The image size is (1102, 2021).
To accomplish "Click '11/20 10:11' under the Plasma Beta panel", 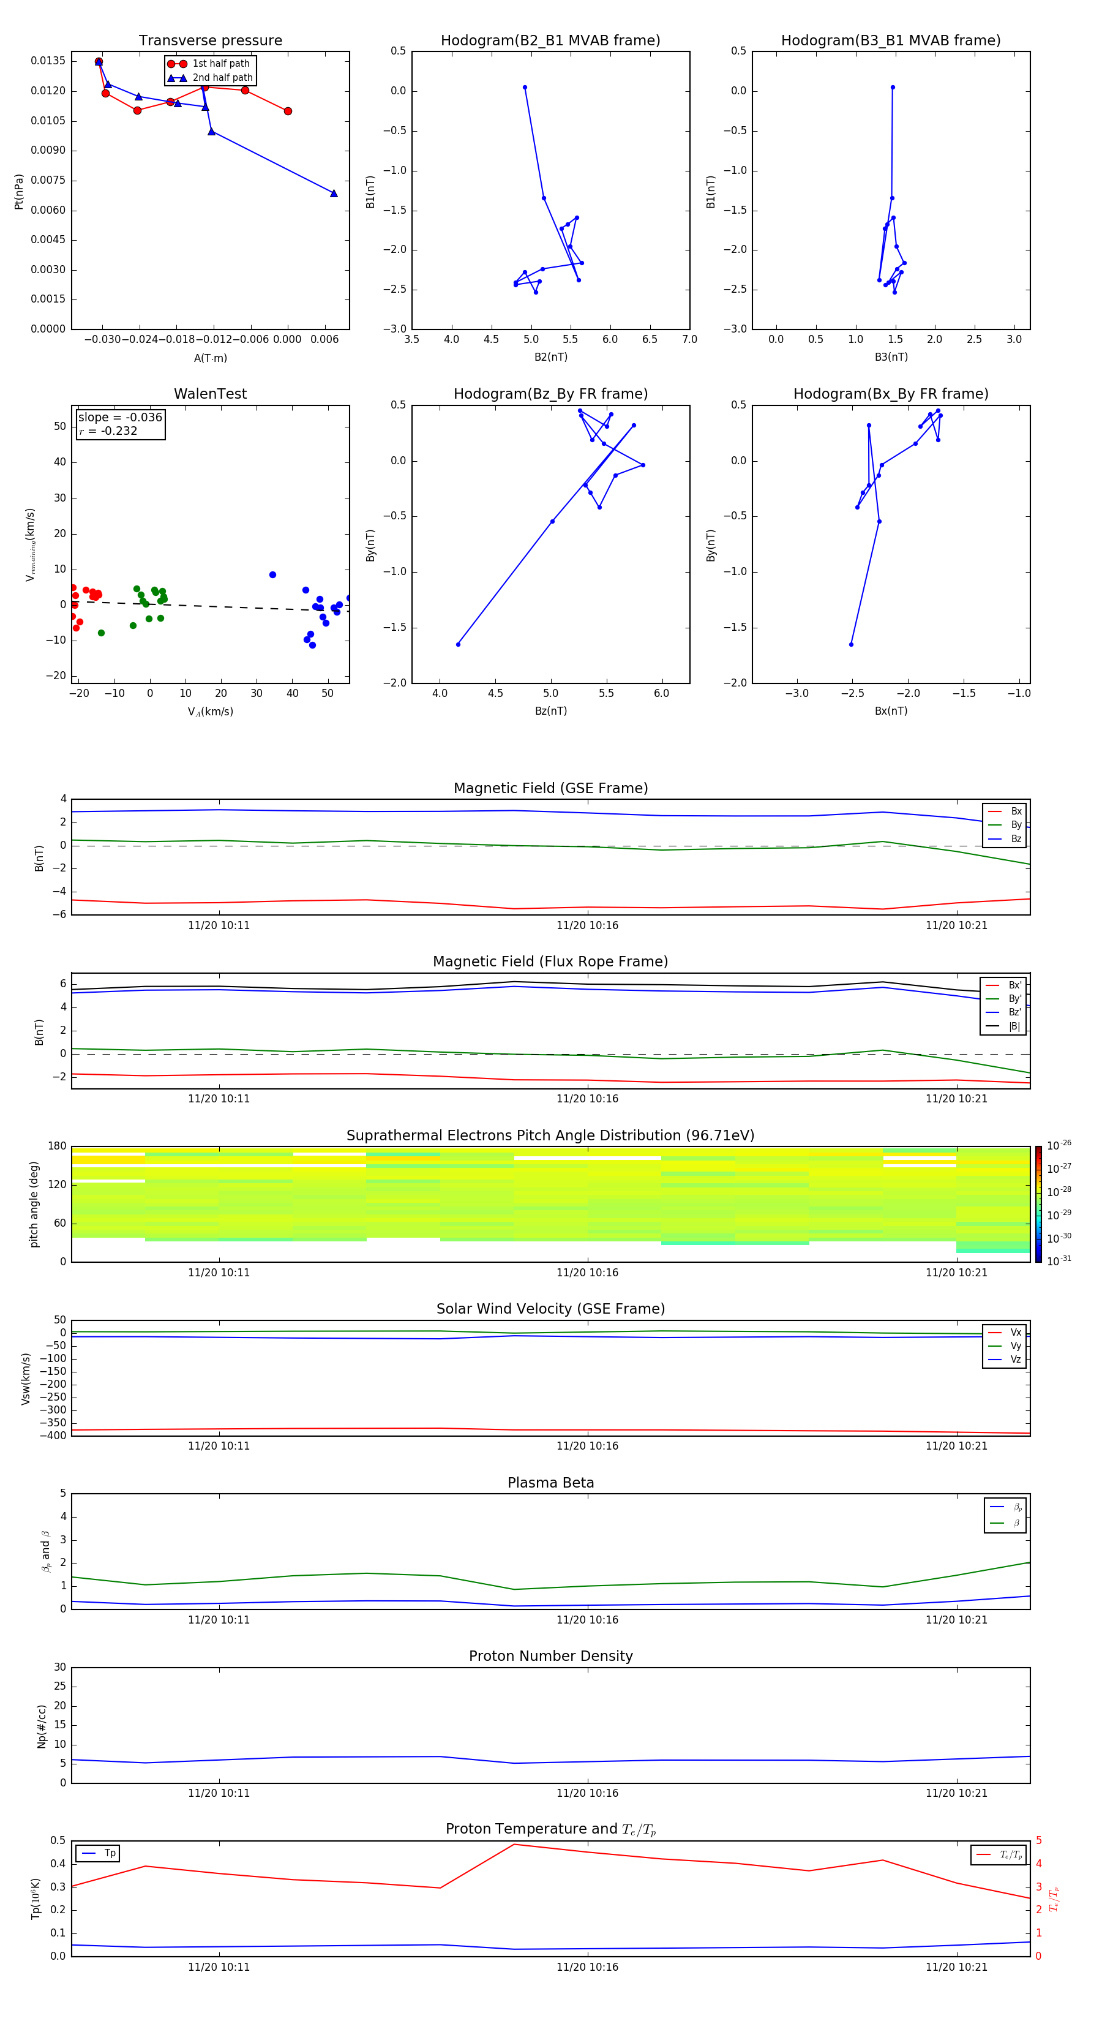I will 219,1620.
